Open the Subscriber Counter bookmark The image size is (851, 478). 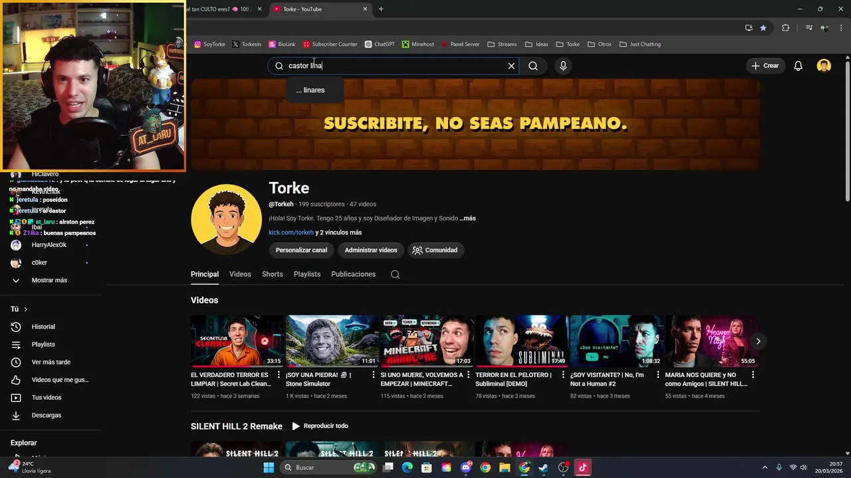[x=330, y=44]
